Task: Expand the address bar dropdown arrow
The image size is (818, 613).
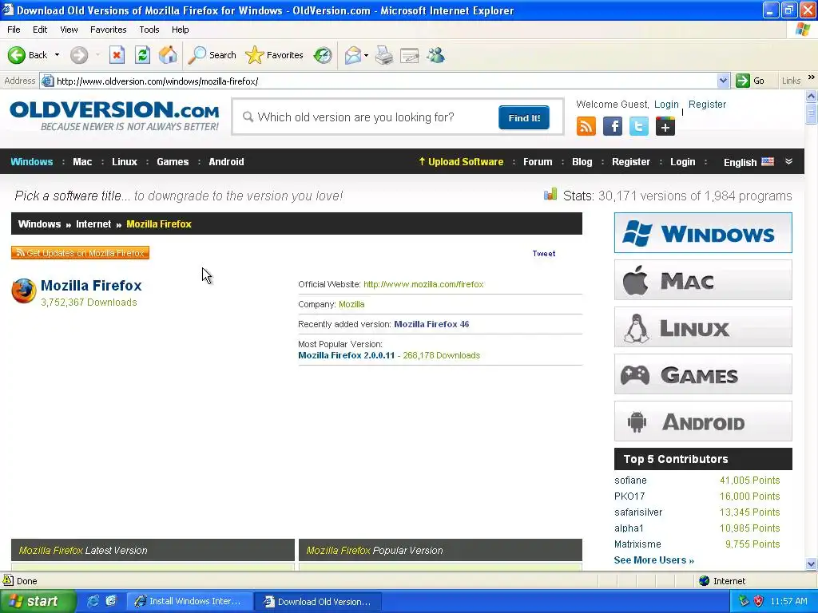Action: coord(723,81)
